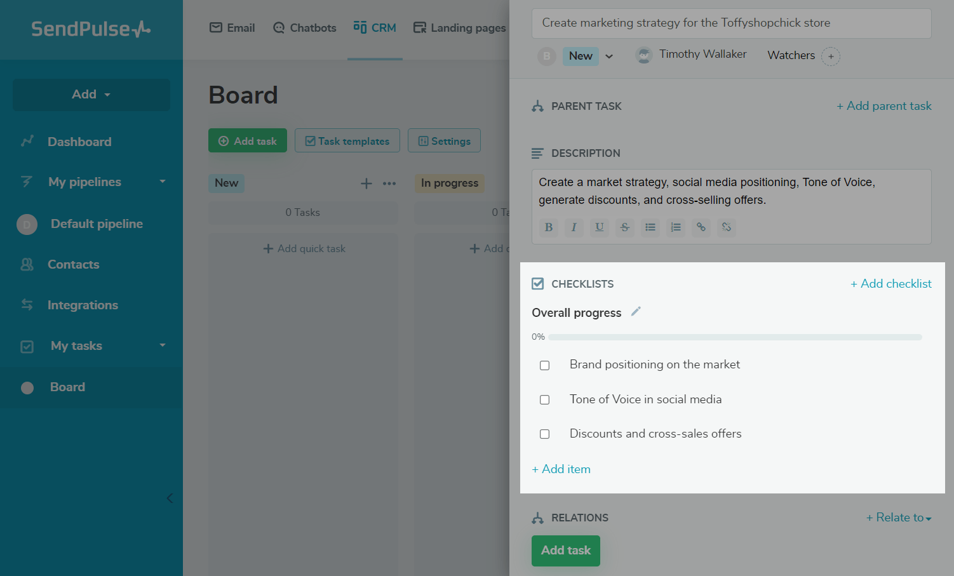Open the Add dropdown in sidebar

pyautogui.click(x=91, y=95)
